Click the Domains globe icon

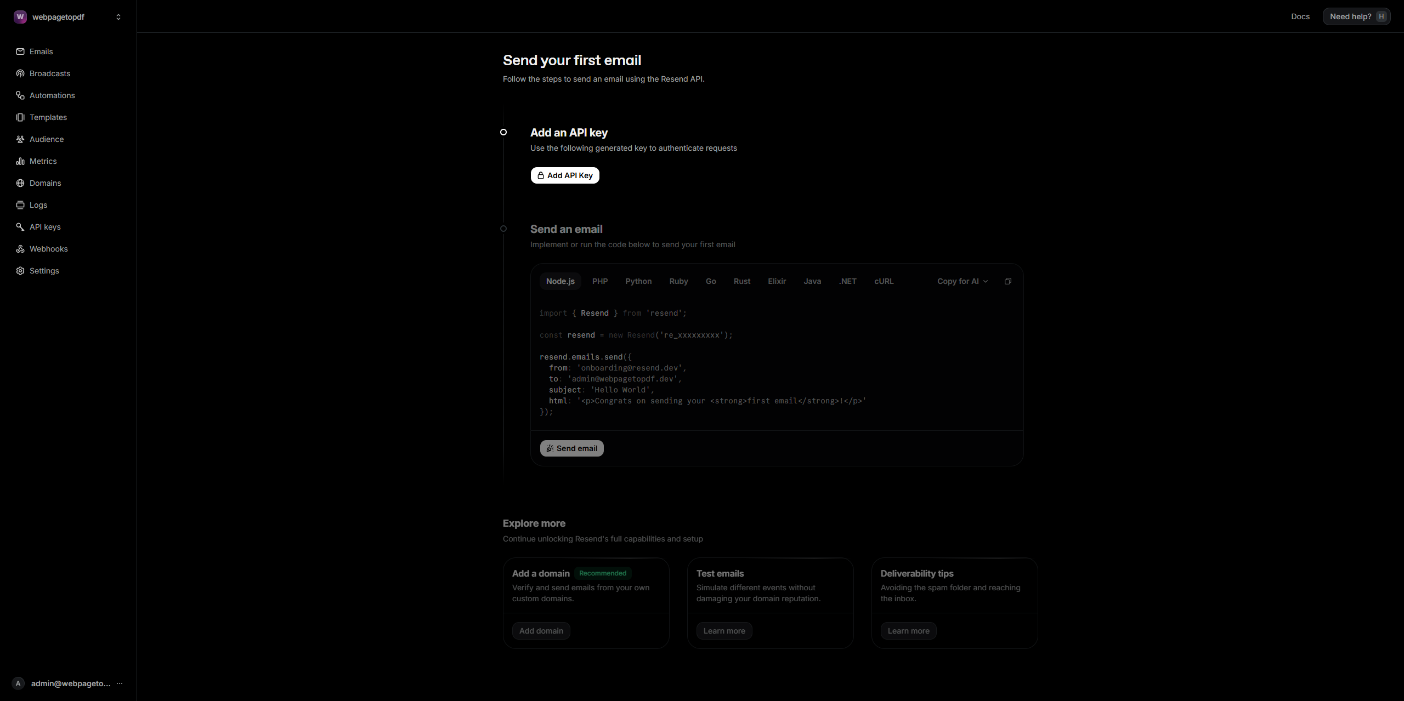[20, 183]
